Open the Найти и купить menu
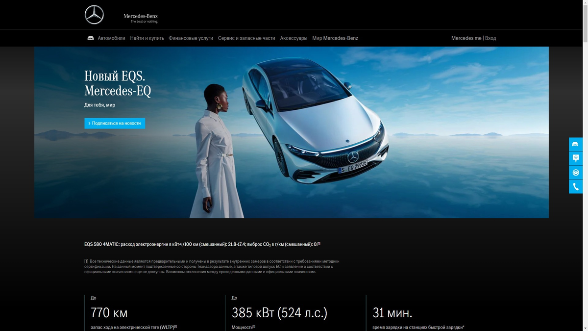 147,38
